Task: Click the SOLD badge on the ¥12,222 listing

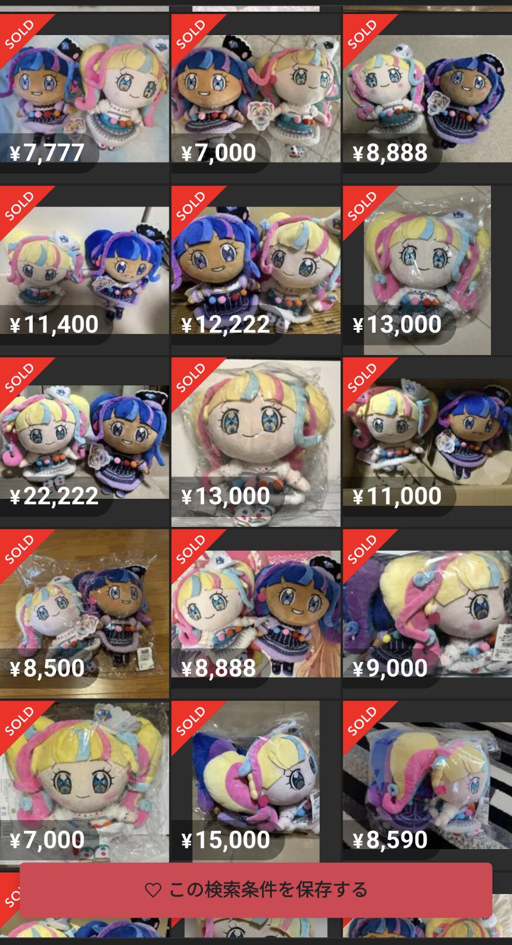Action: point(192,206)
